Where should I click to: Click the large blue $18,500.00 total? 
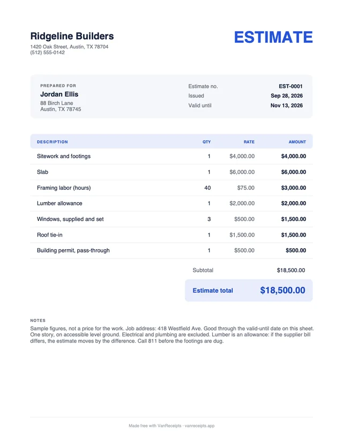pyautogui.click(x=283, y=290)
